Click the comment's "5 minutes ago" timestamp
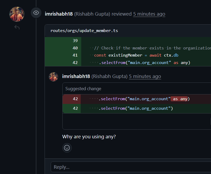 pyautogui.click(x=145, y=76)
